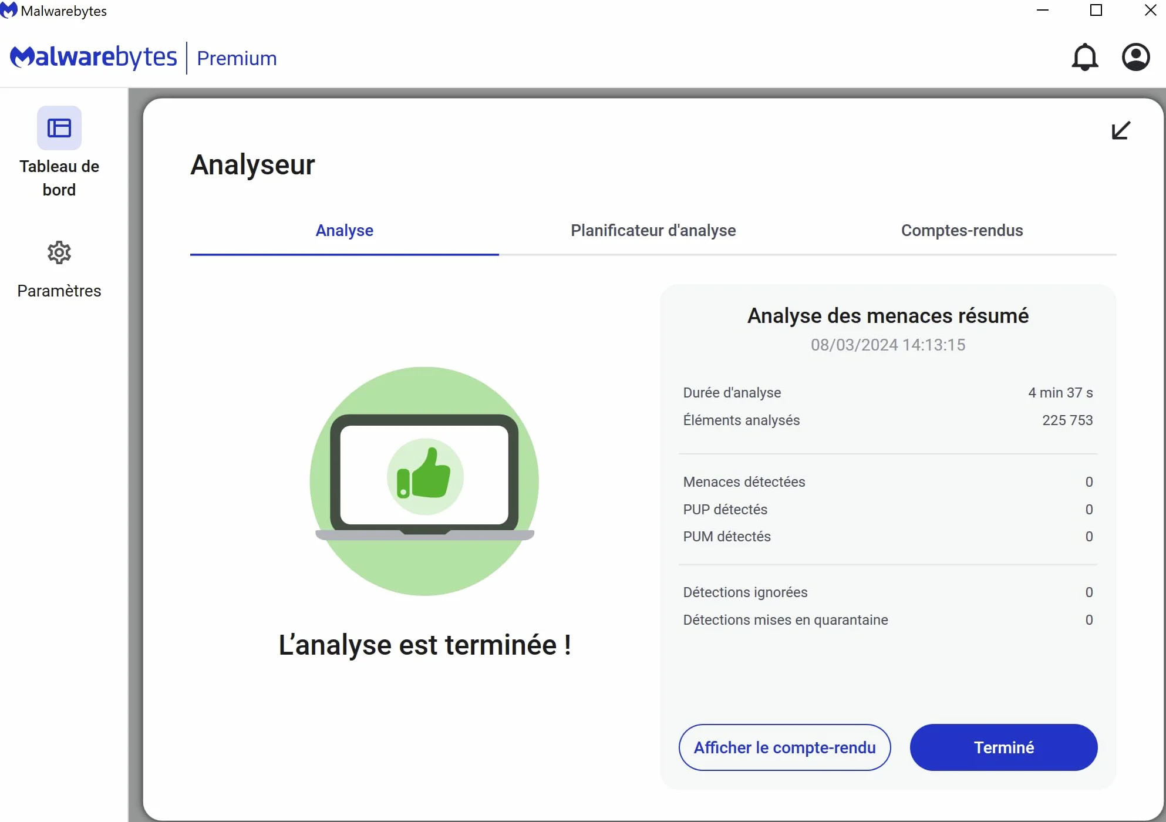Switch to the Analyse tab
Viewport: 1166px width, 822px height.
click(x=345, y=231)
